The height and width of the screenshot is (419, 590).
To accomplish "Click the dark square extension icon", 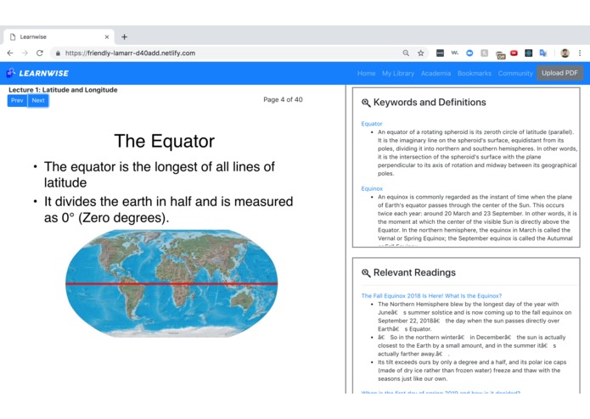I will pyautogui.click(x=440, y=53).
